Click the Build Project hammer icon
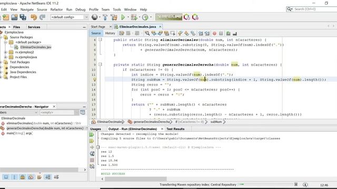The width and height of the screenshot is (337, 189). (x=105, y=17)
